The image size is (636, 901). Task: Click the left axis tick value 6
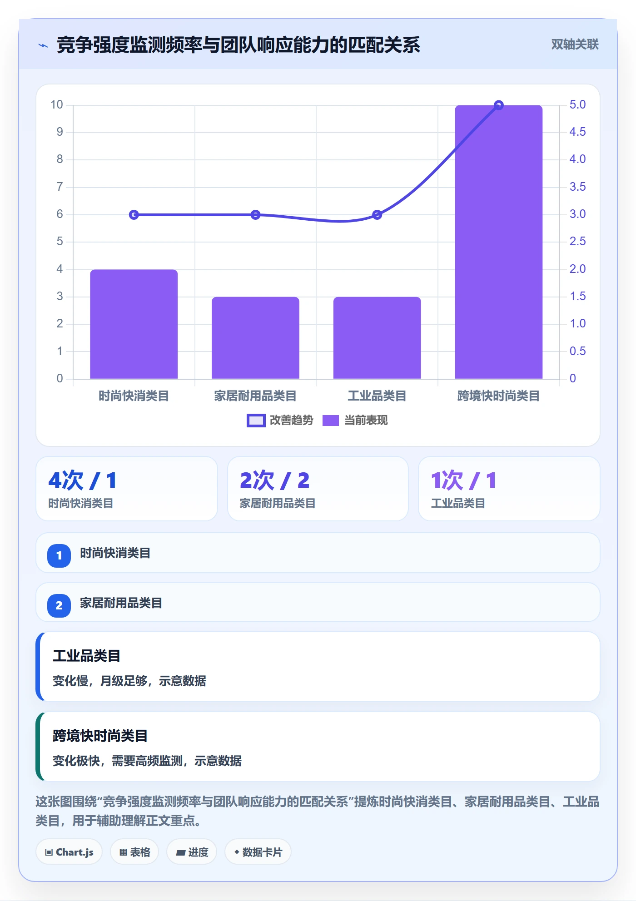(60, 214)
